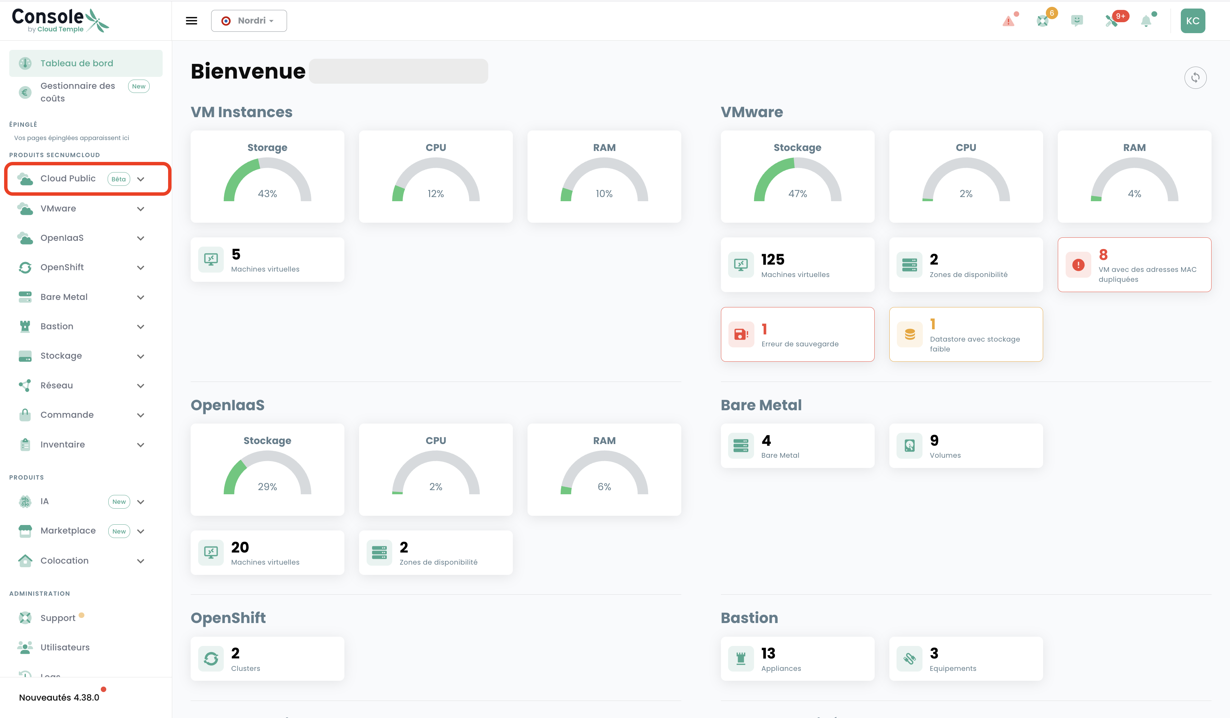Open Gestionnaire des coûts page

point(86,92)
